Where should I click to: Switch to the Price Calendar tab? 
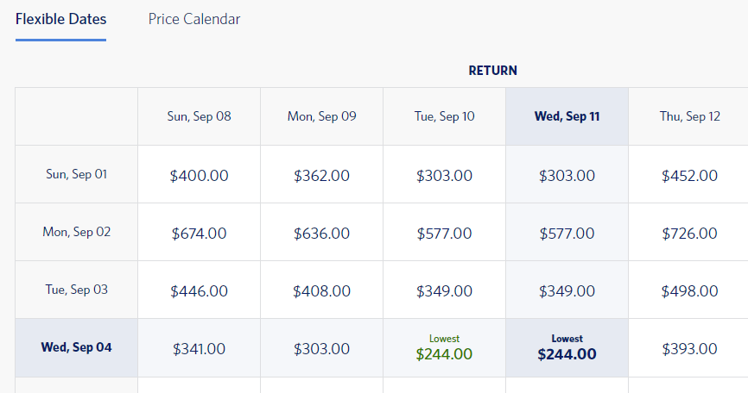tap(193, 19)
